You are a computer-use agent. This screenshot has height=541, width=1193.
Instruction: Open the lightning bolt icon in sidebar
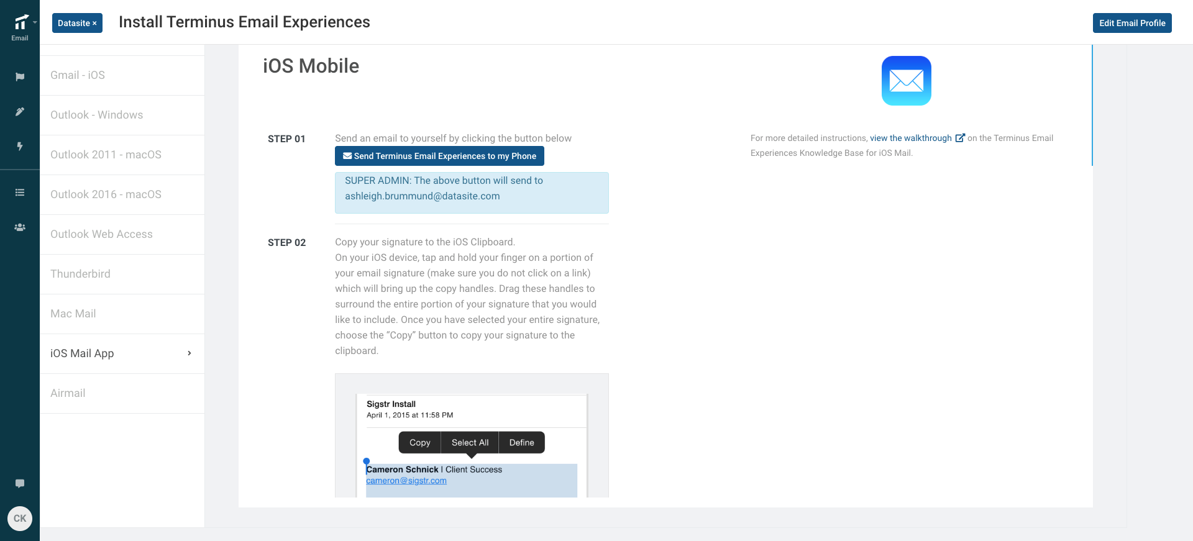20,147
